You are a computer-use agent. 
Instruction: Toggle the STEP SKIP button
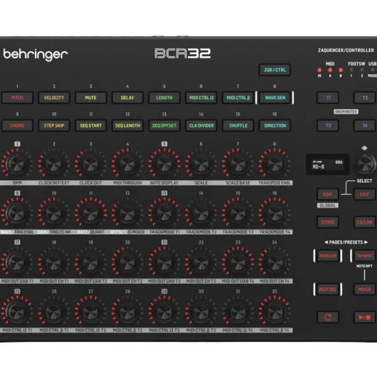54,125
